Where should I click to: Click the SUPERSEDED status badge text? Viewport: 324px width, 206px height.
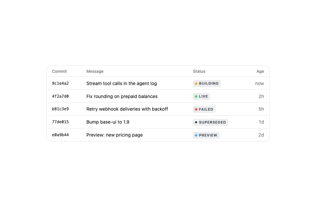click(212, 122)
